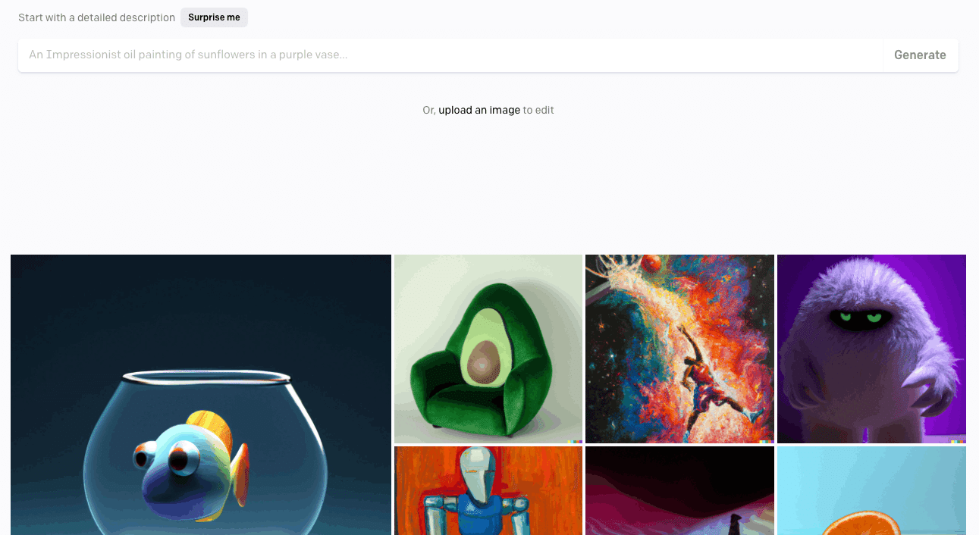Select the avocado armchair image
This screenshot has width=979, height=535.
click(488, 349)
